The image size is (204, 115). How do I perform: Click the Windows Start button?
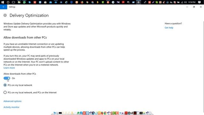3,2
